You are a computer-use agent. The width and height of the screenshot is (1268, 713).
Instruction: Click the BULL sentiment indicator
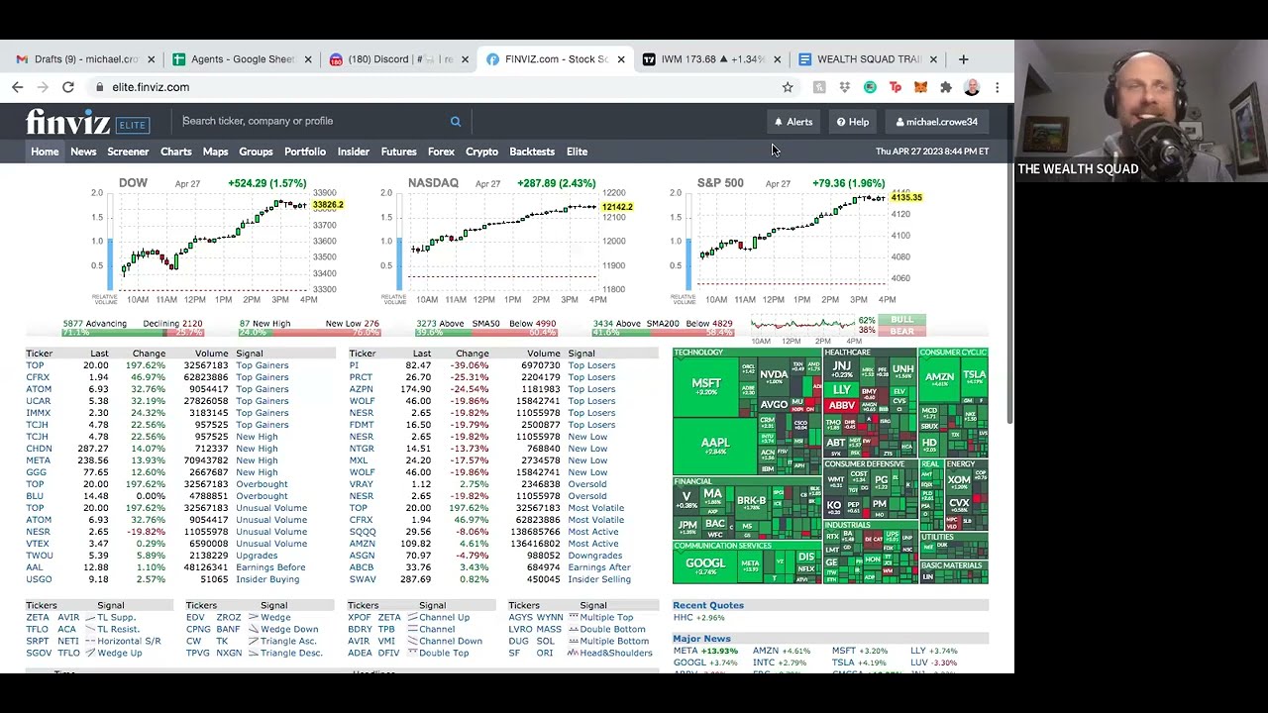coord(901,320)
